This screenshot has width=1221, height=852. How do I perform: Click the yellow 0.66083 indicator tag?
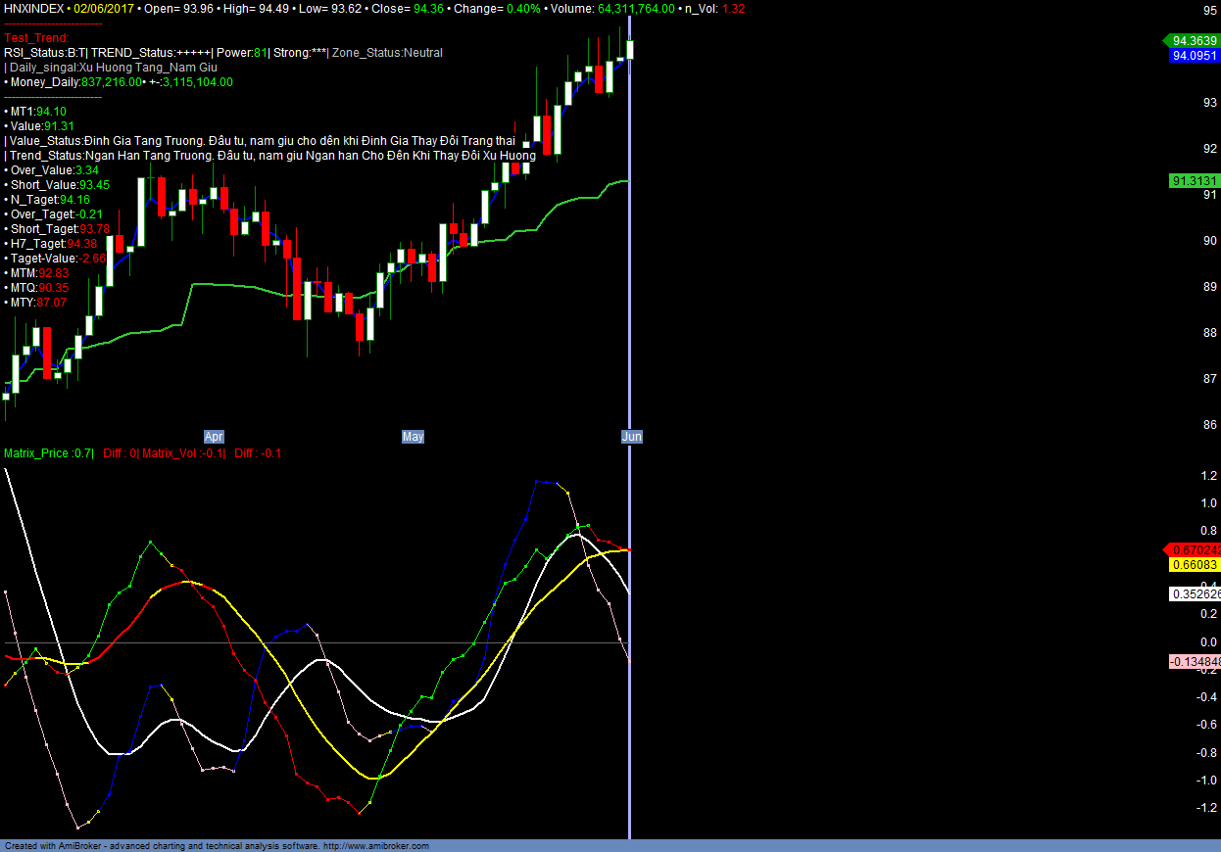1194,565
